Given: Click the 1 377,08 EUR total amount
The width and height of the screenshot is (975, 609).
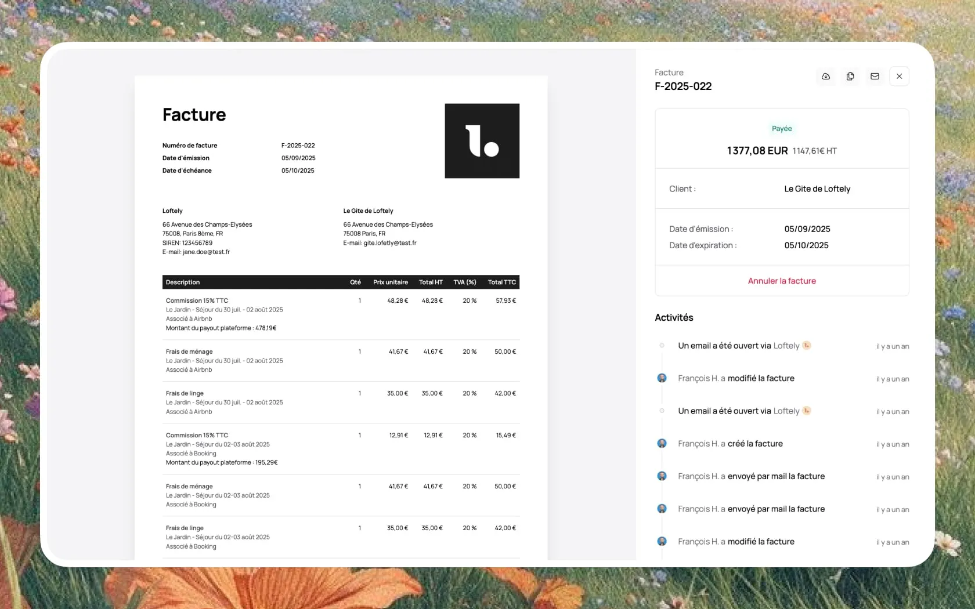Looking at the screenshot, I should point(757,151).
